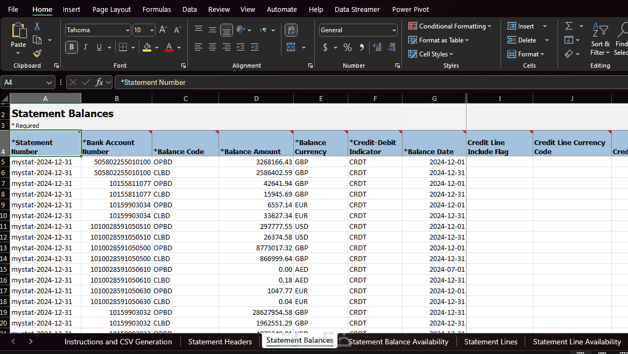Apply the Accounting Number Format dollar icon
628x354 pixels.
pyautogui.click(x=325, y=47)
